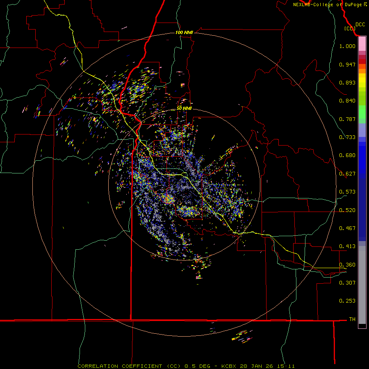Screen dimensions: 369x369
Task: Click the 1.000 scale value
Action: click(347, 46)
